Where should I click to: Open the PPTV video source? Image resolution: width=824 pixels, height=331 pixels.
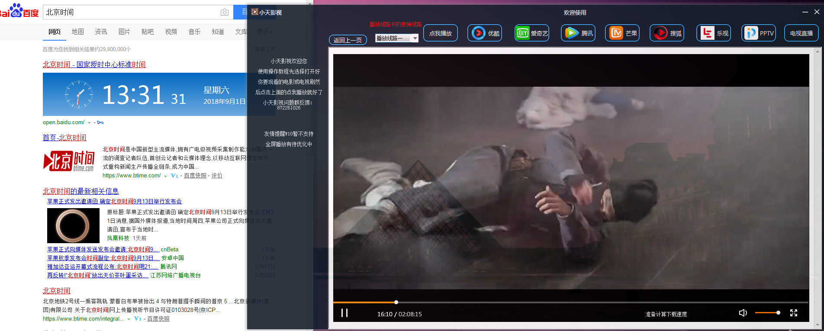pyautogui.click(x=759, y=33)
